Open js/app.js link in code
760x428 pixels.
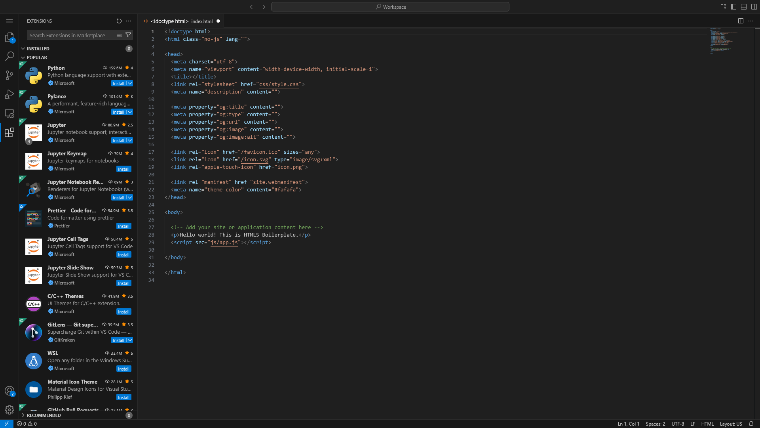224,242
